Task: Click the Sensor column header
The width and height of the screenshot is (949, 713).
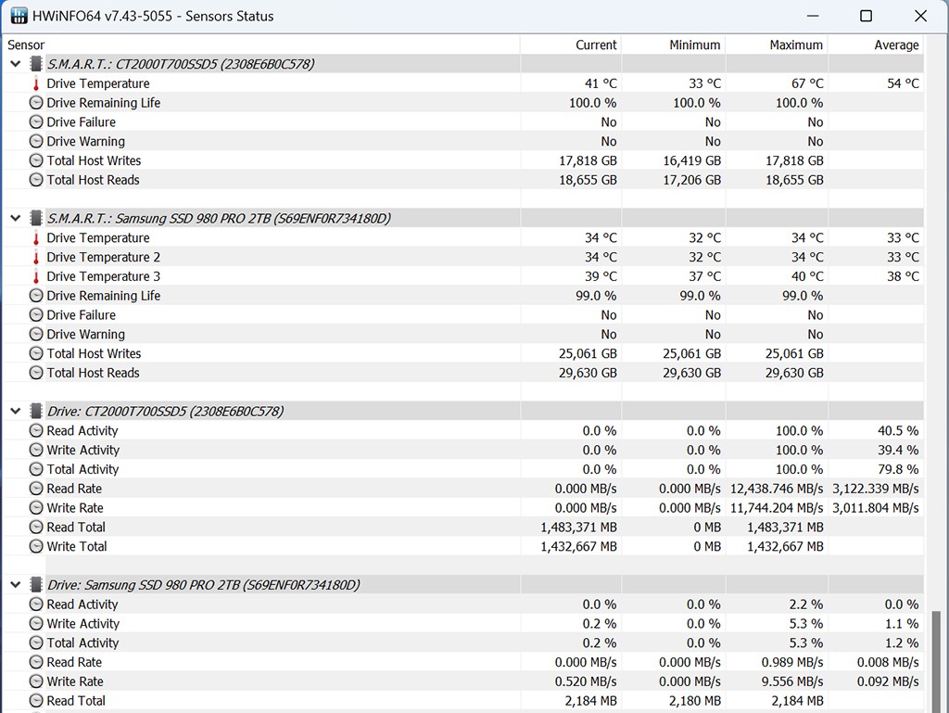Action: pos(26,45)
